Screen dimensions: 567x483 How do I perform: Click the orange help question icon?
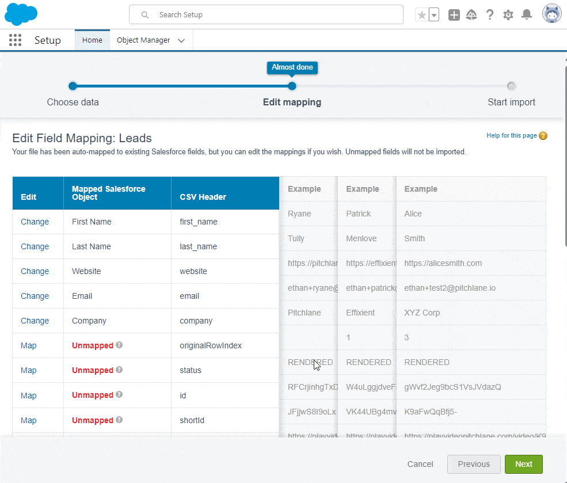click(543, 135)
